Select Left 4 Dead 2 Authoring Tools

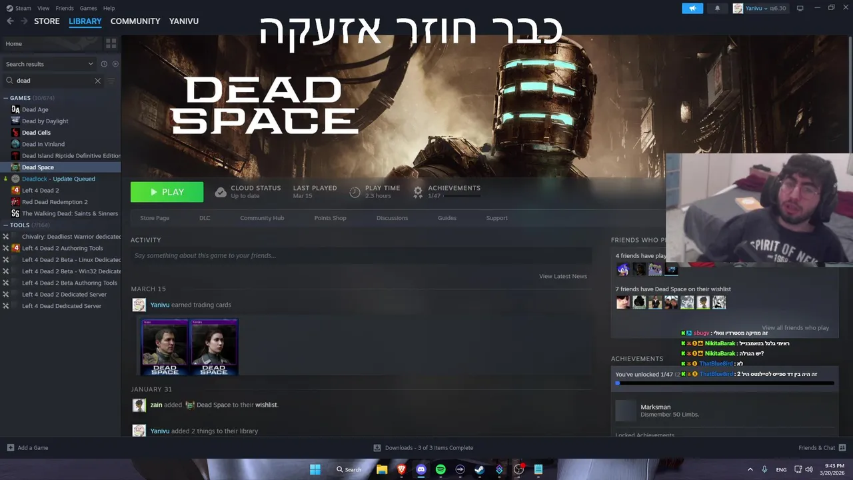(x=61, y=248)
